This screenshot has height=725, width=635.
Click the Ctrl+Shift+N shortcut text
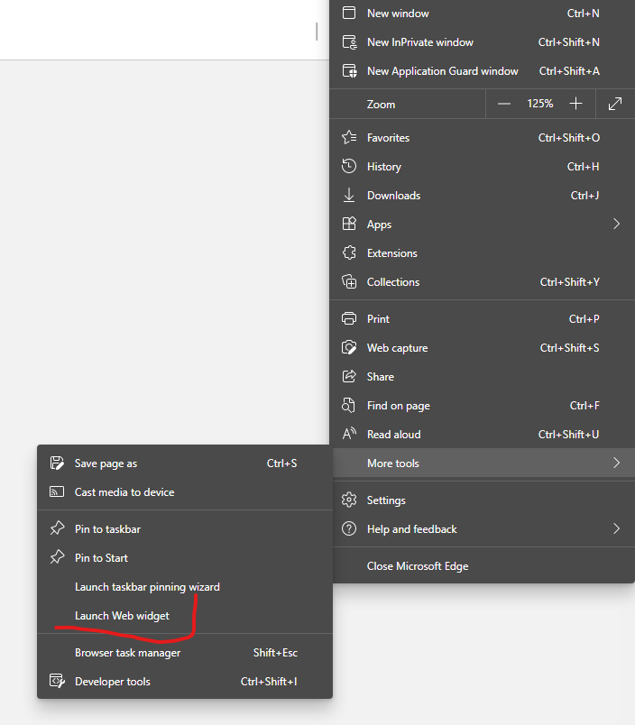click(x=569, y=42)
